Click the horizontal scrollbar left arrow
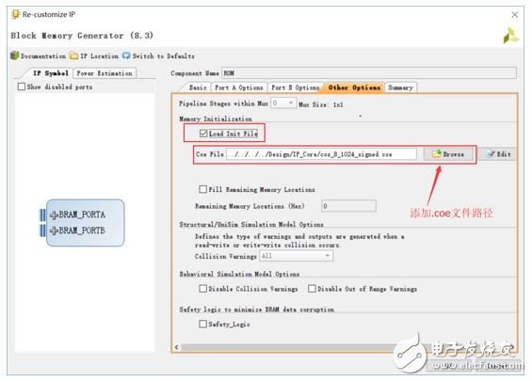 coord(177,347)
